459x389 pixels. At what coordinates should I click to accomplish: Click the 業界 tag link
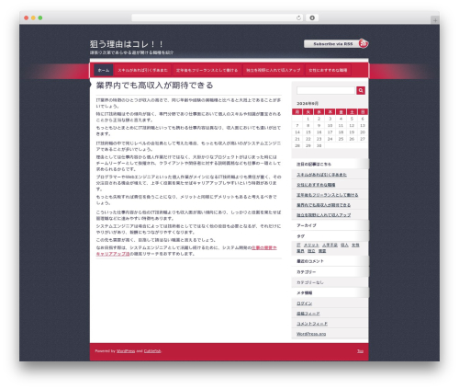300,251
